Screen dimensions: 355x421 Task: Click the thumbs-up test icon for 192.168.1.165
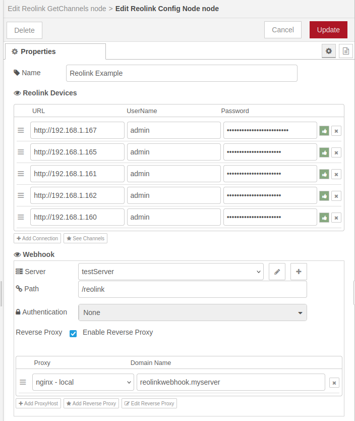pos(324,153)
